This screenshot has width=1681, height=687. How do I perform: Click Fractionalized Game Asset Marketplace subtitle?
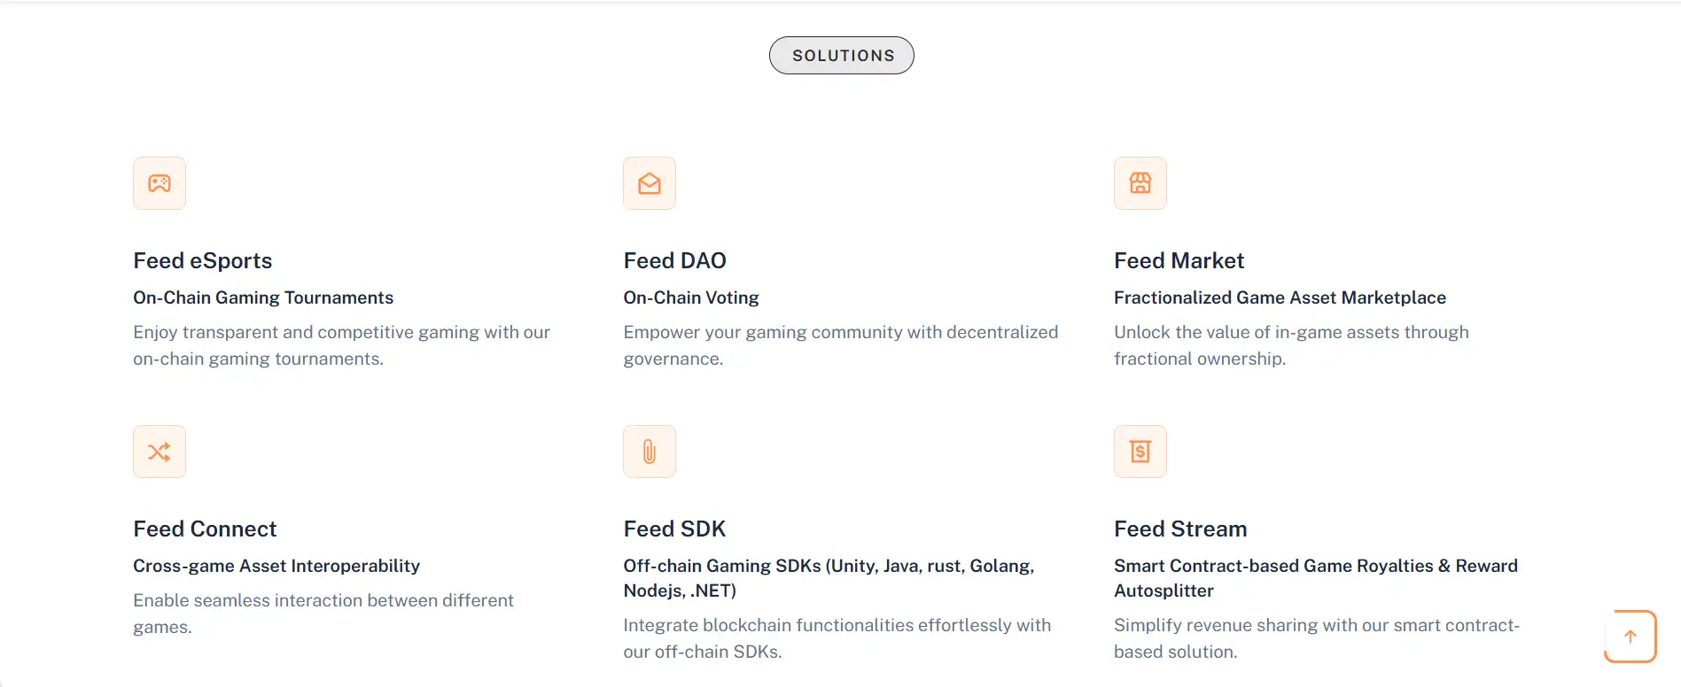[x=1280, y=297]
